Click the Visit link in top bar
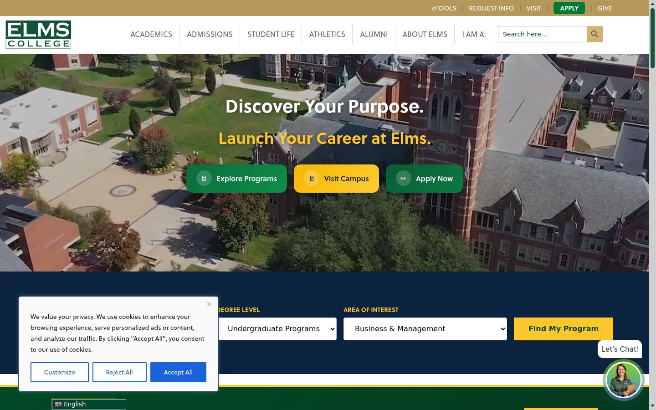 [534, 8]
